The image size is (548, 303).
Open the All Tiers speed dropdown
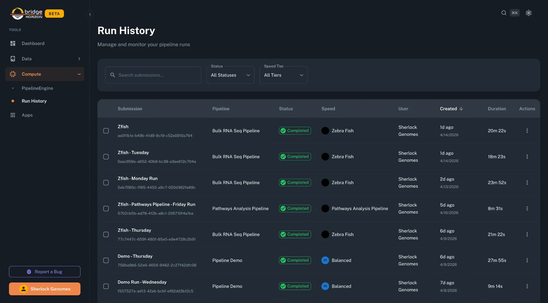coord(283,75)
